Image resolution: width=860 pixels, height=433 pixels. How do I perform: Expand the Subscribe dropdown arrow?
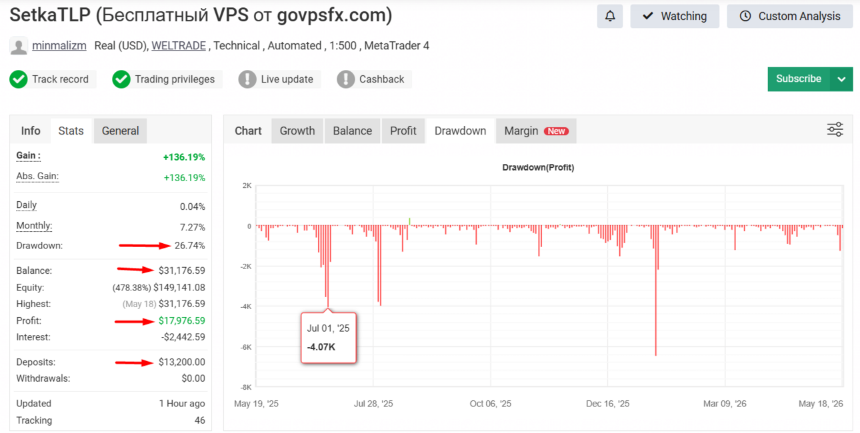click(x=841, y=79)
